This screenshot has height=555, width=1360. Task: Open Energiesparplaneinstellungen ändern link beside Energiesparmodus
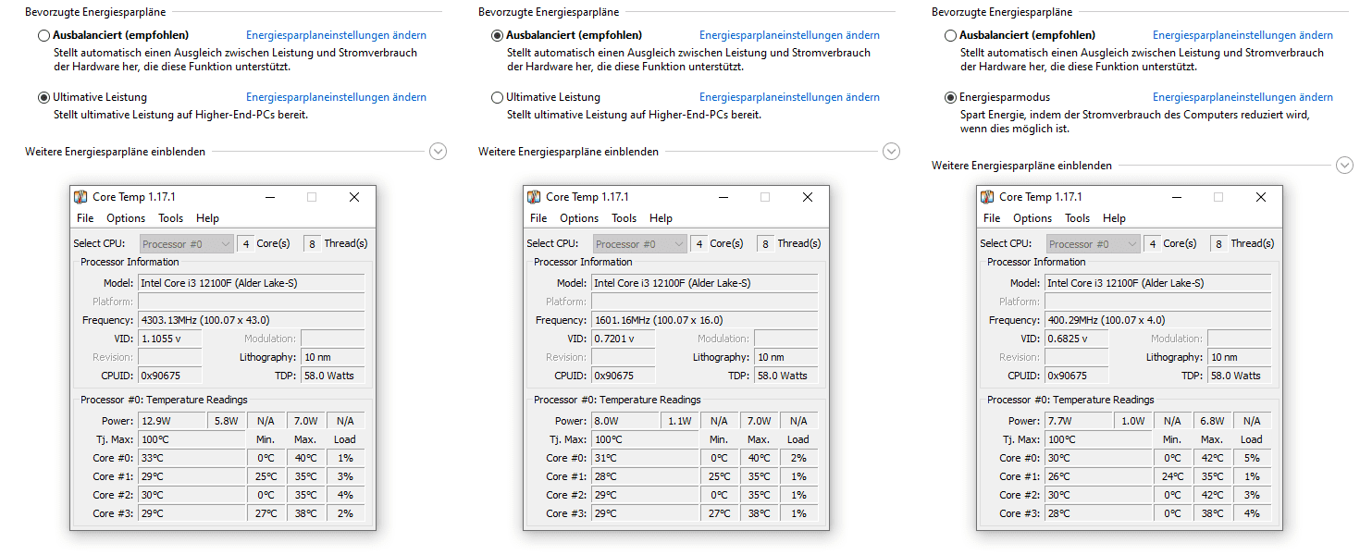tap(1243, 97)
